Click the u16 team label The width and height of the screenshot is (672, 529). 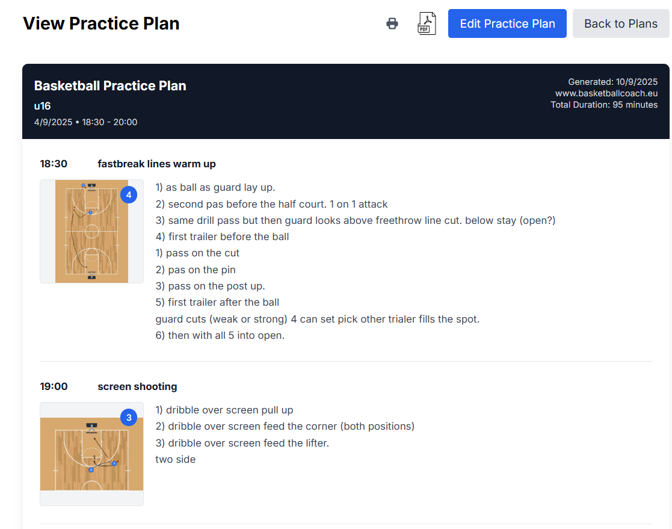point(42,106)
